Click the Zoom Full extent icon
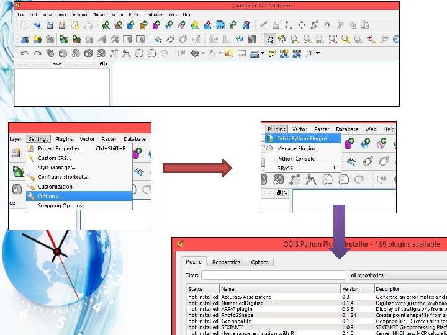 point(333,39)
